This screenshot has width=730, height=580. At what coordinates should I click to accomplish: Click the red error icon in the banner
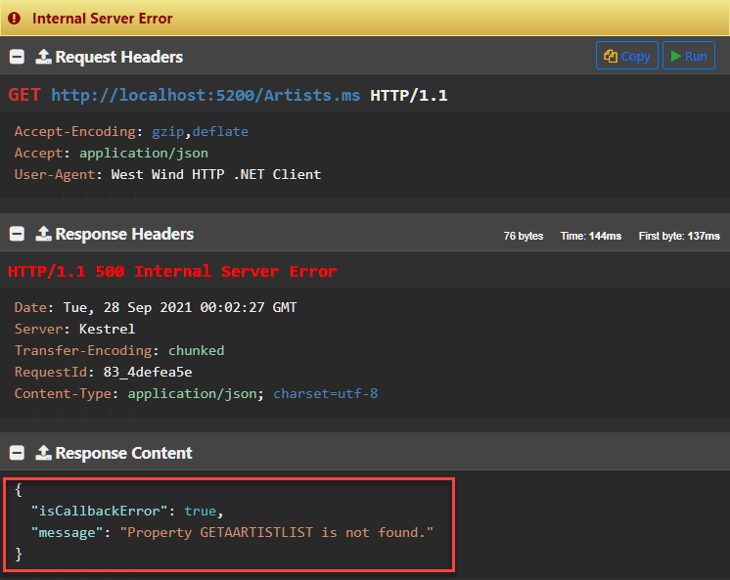(x=14, y=19)
